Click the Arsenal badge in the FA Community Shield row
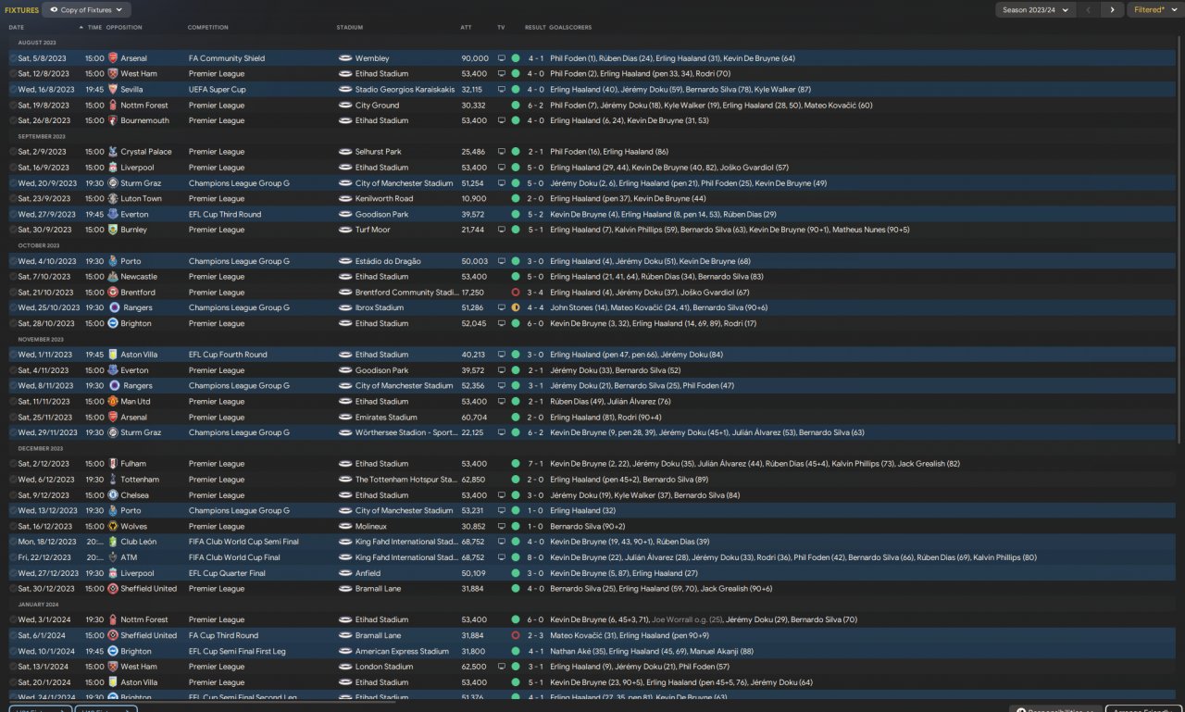Image resolution: width=1185 pixels, height=712 pixels. point(114,58)
